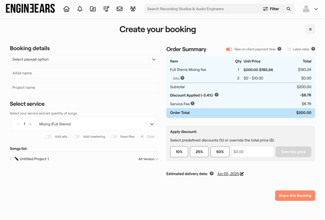Edit the estimated delivery date

click(242, 174)
